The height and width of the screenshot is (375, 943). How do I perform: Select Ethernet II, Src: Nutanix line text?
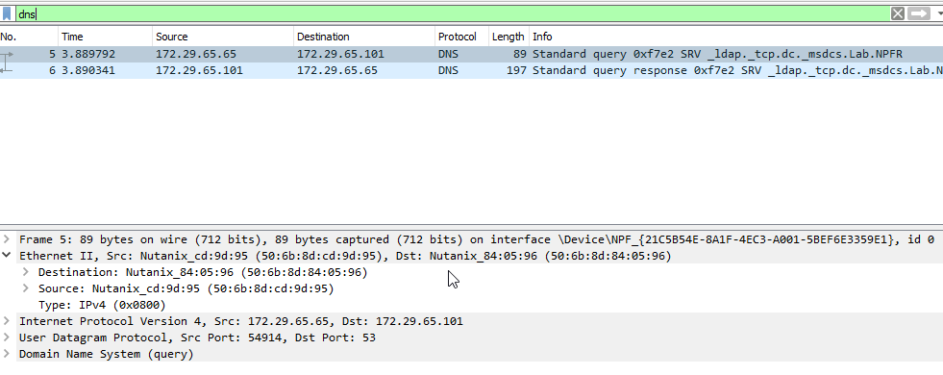pyautogui.click(x=345, y=256)
